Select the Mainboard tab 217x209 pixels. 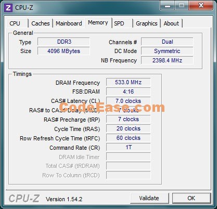point(69,23)
